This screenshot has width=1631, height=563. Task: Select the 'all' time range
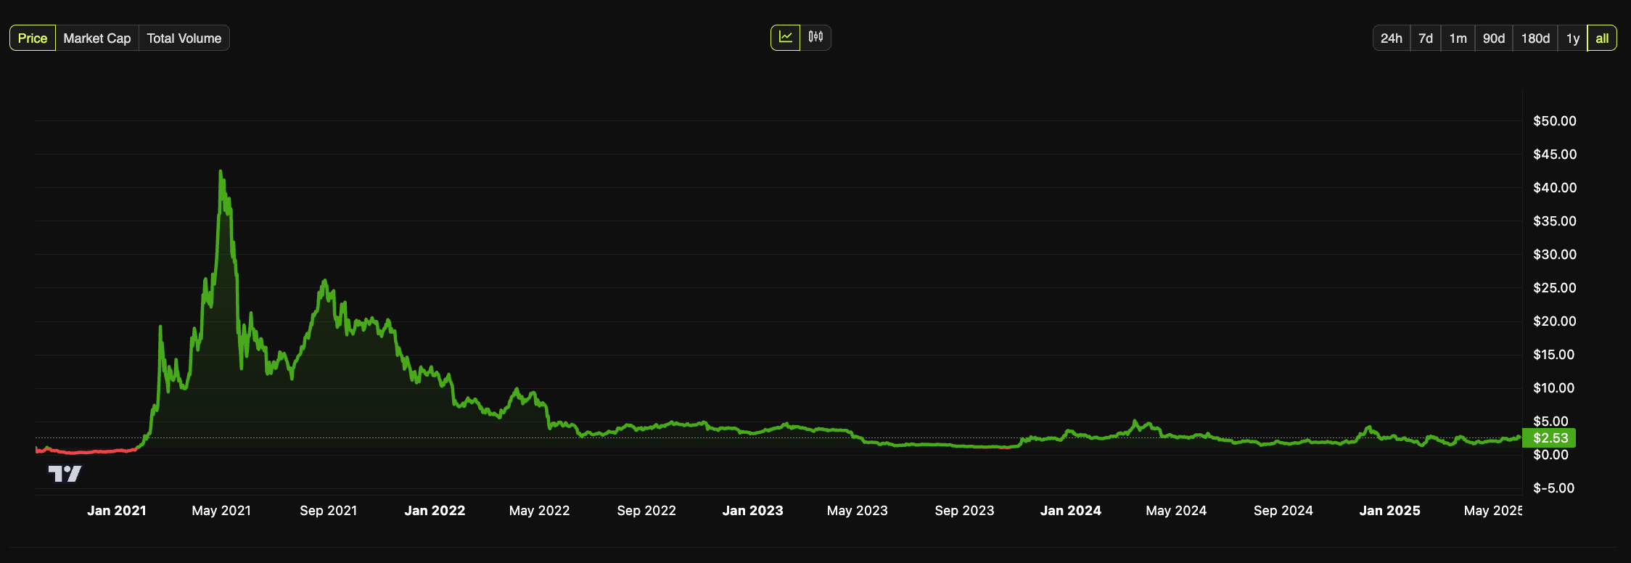[1602, 38]
